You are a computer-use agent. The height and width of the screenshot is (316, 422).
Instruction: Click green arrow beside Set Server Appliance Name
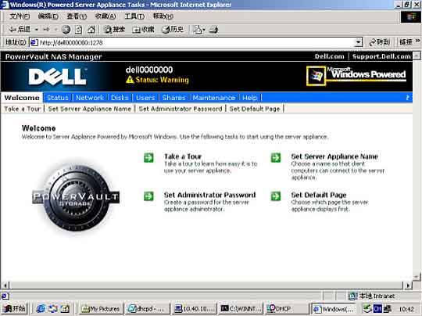pos(276,157)
